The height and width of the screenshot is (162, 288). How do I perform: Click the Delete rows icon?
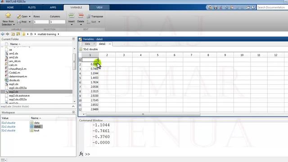(81, 15)
